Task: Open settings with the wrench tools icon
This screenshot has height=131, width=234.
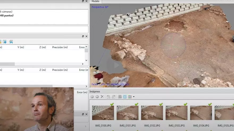Action: coord(11,42)
